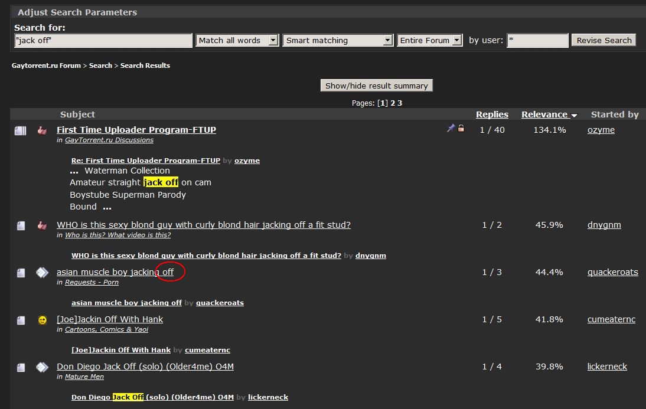
Task: Click the diamond icon in the quackeroats row
Action: pyautogui.click(x=42, y=273)
